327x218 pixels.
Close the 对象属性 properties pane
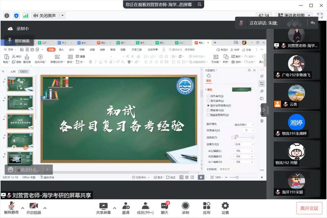(x=254, y=70)
